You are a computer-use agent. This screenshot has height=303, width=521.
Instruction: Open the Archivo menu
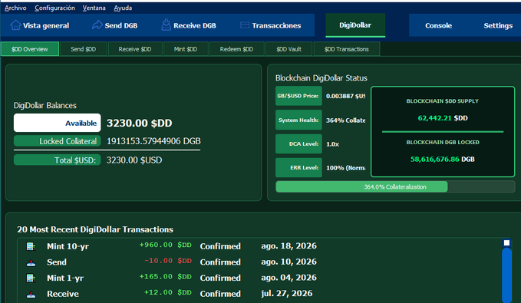tap(15, 8)
